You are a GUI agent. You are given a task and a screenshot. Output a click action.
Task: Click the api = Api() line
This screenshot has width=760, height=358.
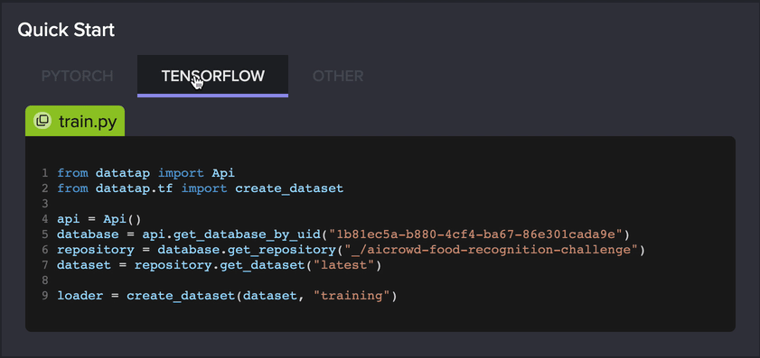point(99,219)
